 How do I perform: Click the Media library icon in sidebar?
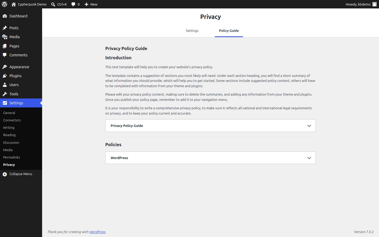tap(5, 37)
